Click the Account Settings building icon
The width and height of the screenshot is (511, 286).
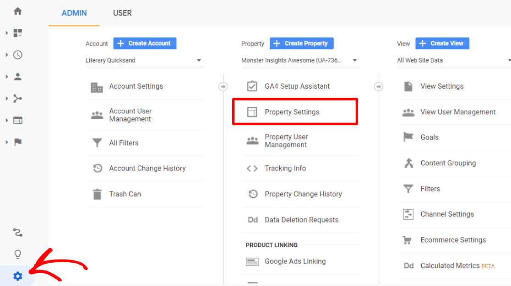97,87
